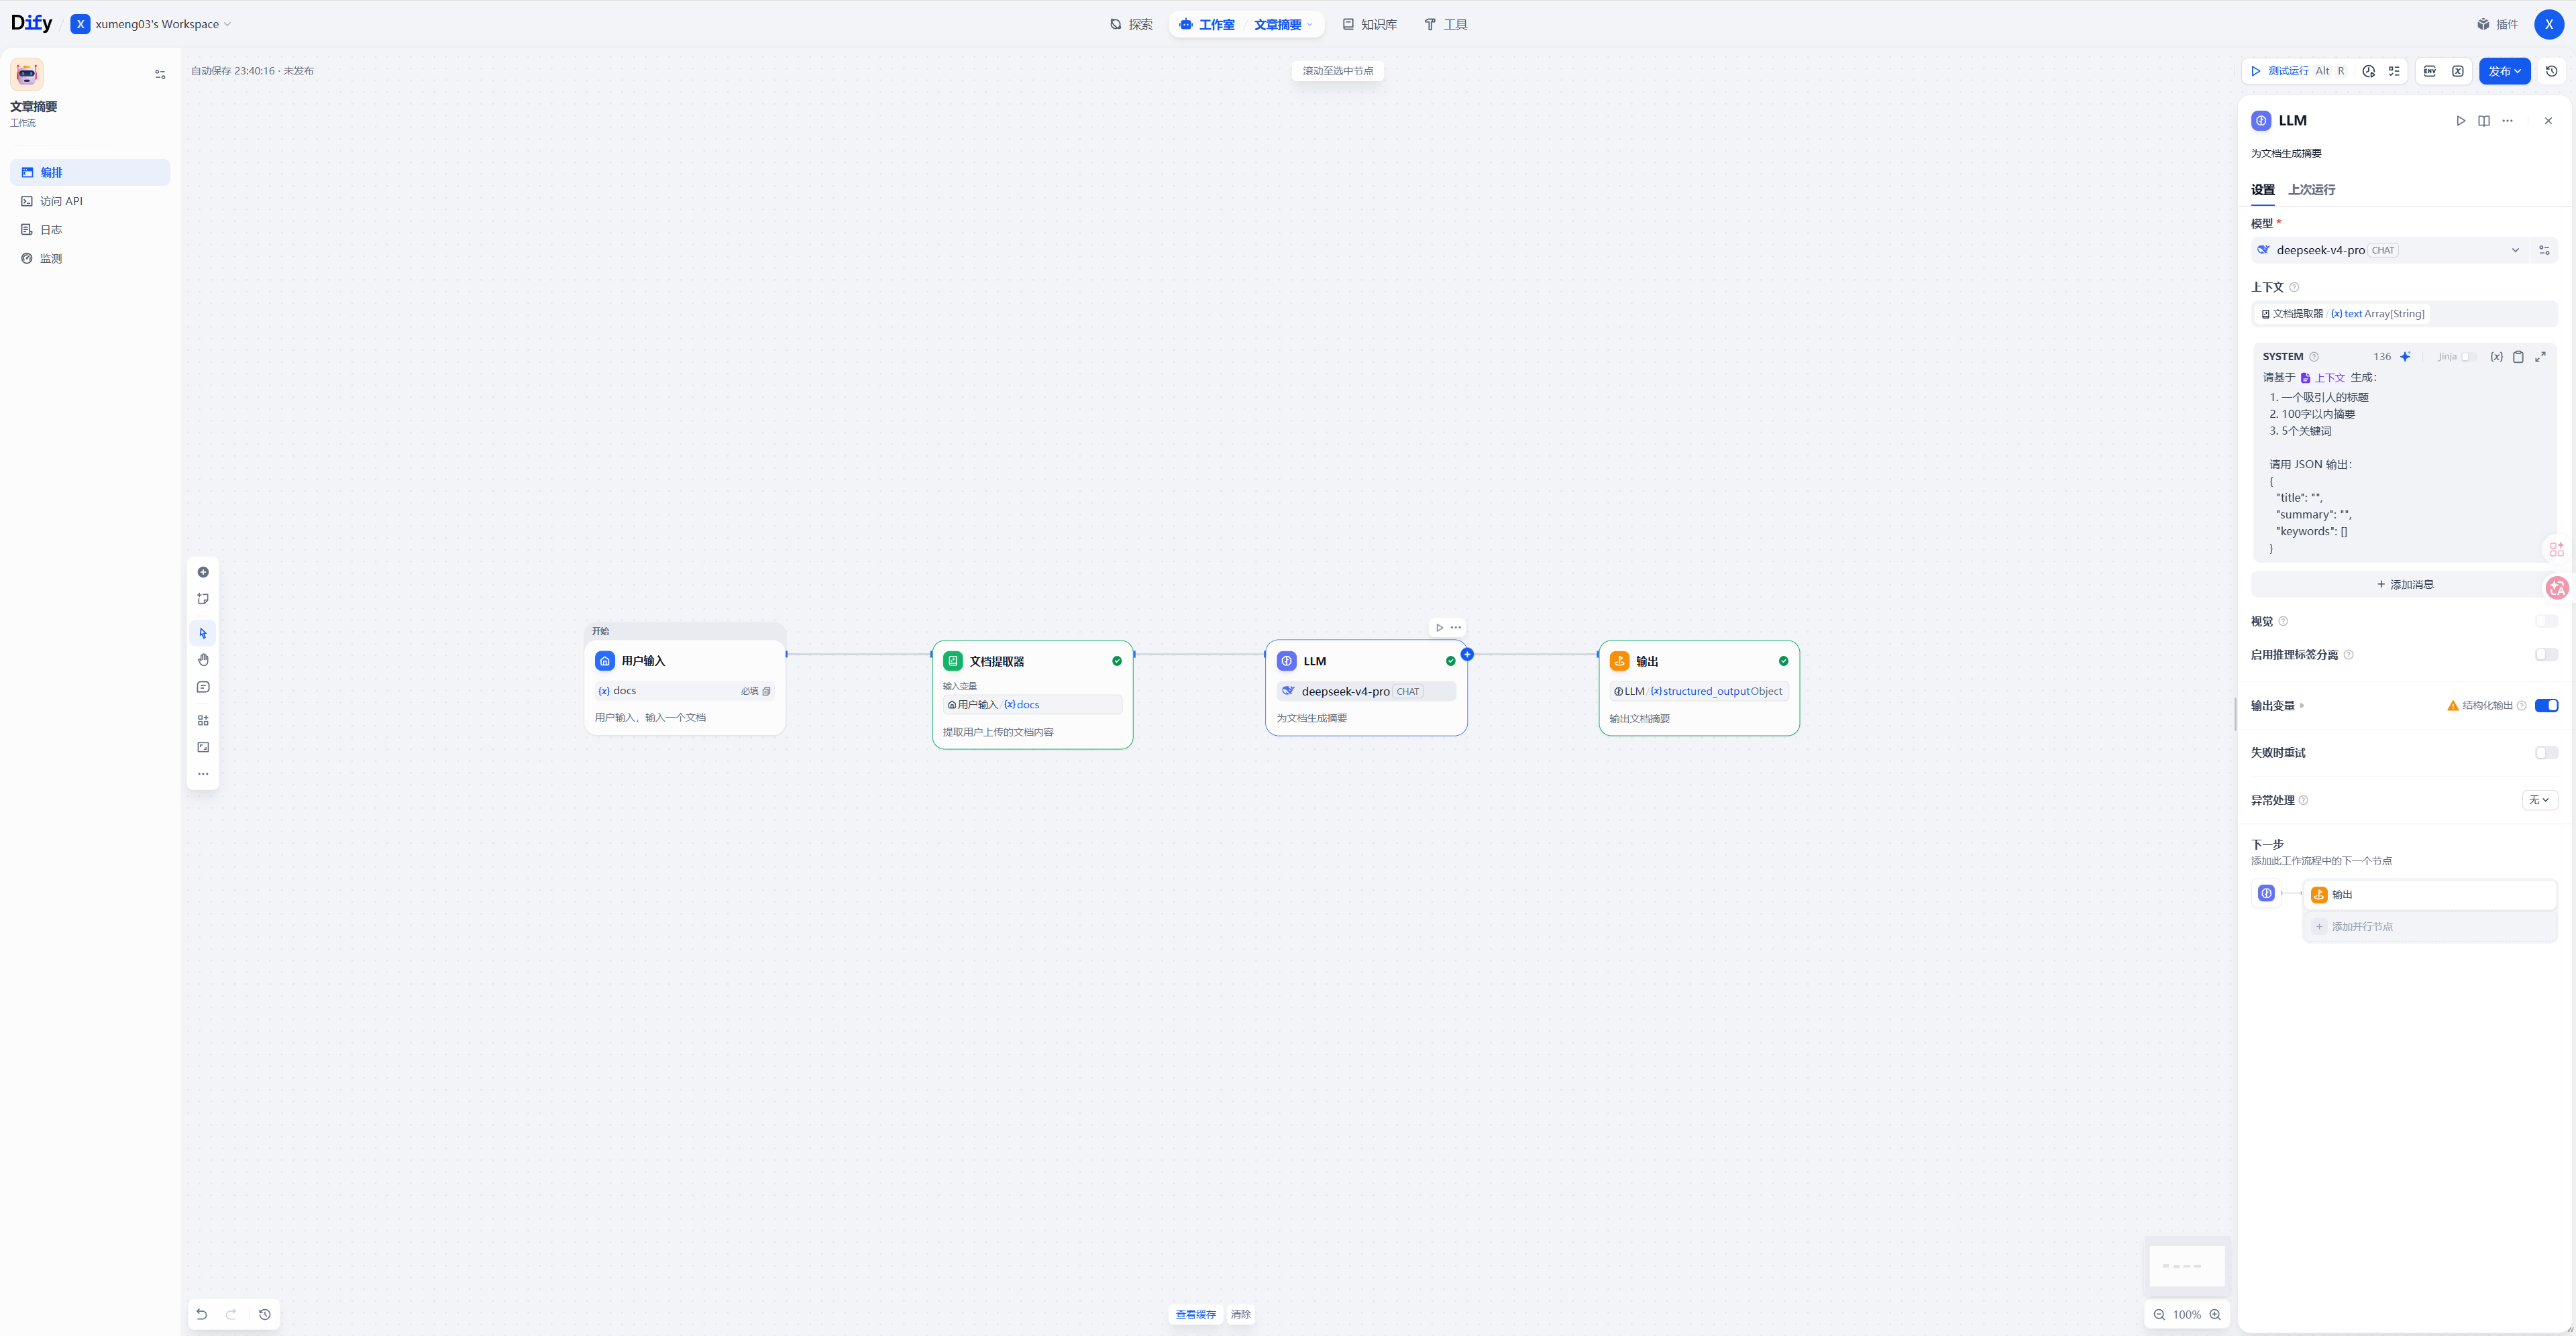Screen dimensions: 2576x1336
Task: Add a note with the sticky note icon
Action: pyautogui.click(x=203, y=599)
